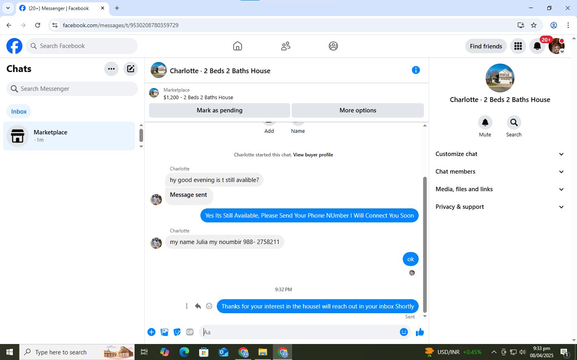Image resolution: width=577 pixels, height=360 pixels.
Task: Reload the page with browser refresh icon
Action: click(38, 25)
